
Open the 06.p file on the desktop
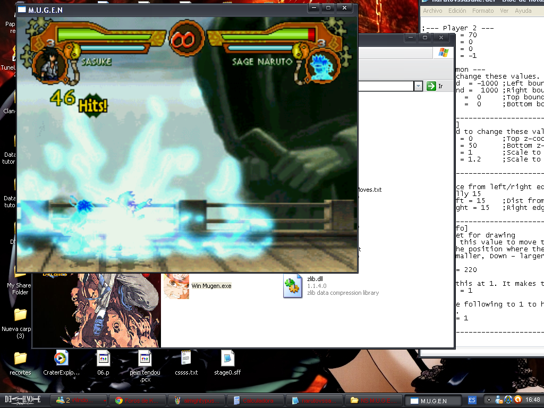tap(103, 358)
